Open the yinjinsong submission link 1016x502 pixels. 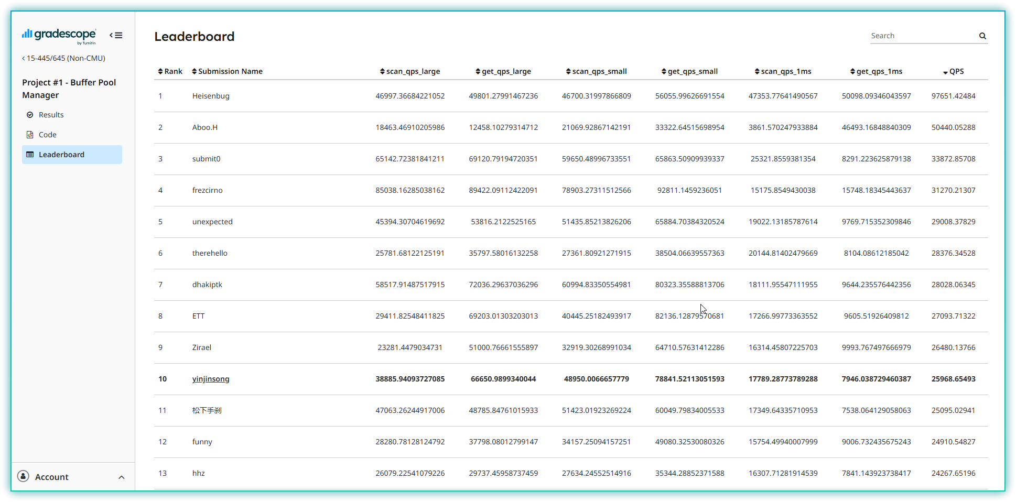(x=210, y=379)
